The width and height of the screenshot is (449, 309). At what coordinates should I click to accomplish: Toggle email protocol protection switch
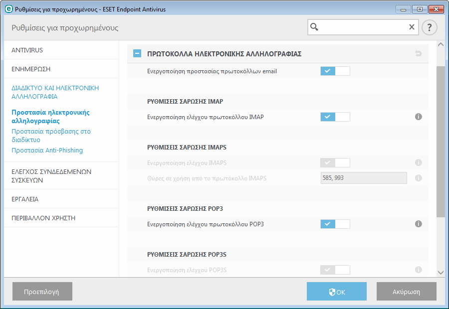[x=335, y=71]
